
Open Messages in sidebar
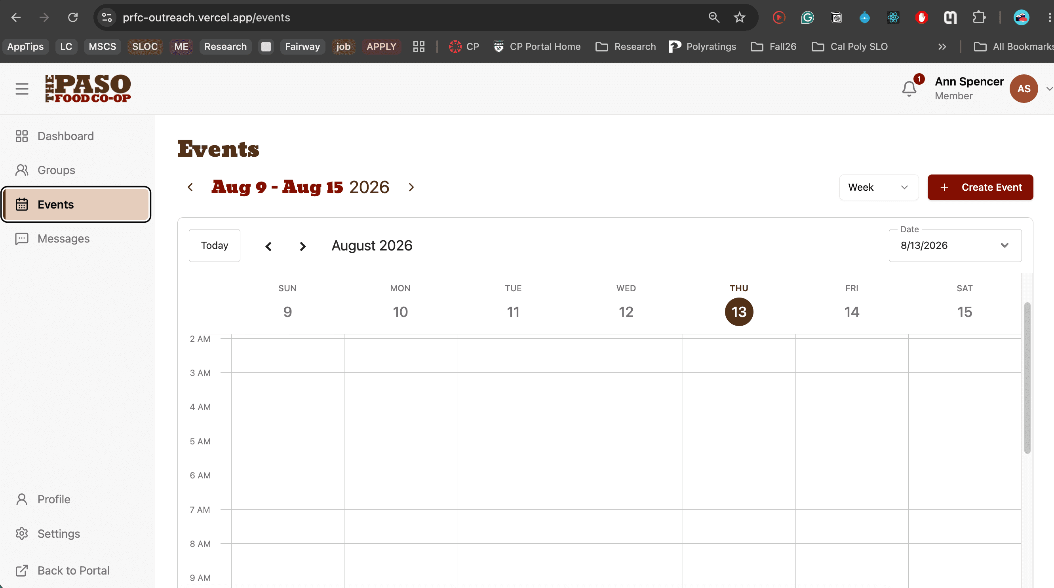coord(77,238)
